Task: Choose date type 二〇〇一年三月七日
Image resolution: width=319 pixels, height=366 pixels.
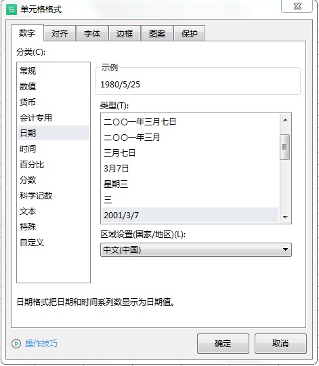Action: coord(190,121)
